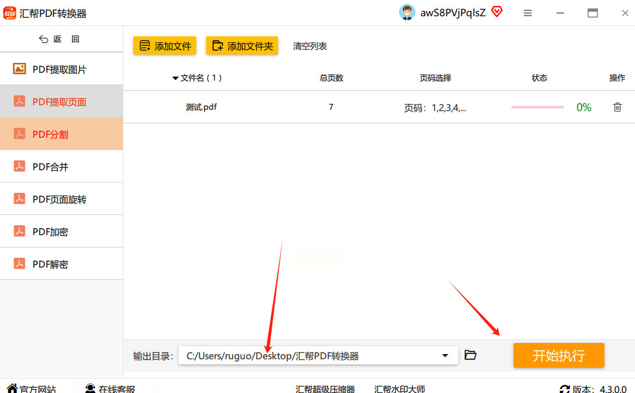635x393 pixels.
Task: Click the 汇帮PDF转换器 app logo icon
Action: pyautogui.click(x=10, y=13)
